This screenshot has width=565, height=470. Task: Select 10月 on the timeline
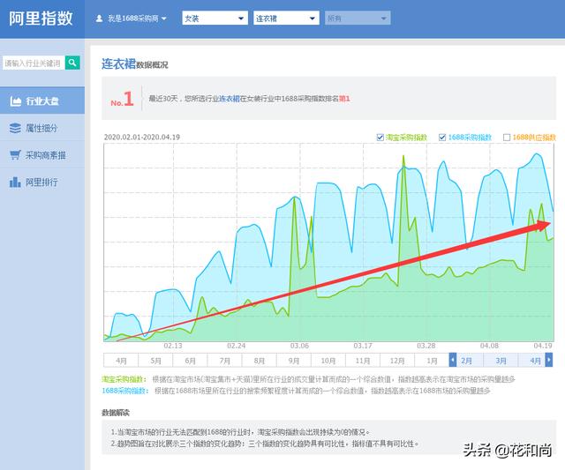(x=328, y=361)
